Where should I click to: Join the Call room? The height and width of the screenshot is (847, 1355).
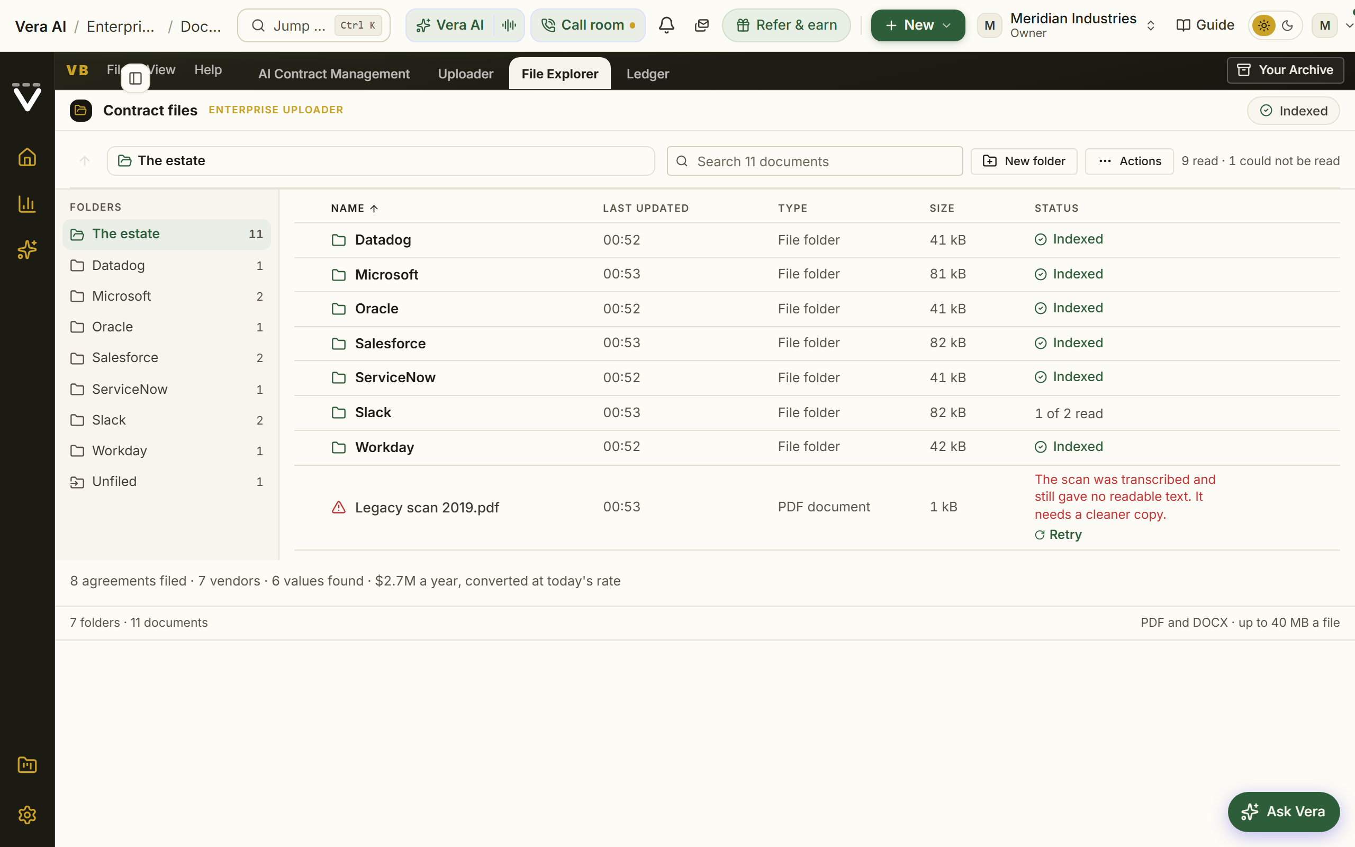588,25
